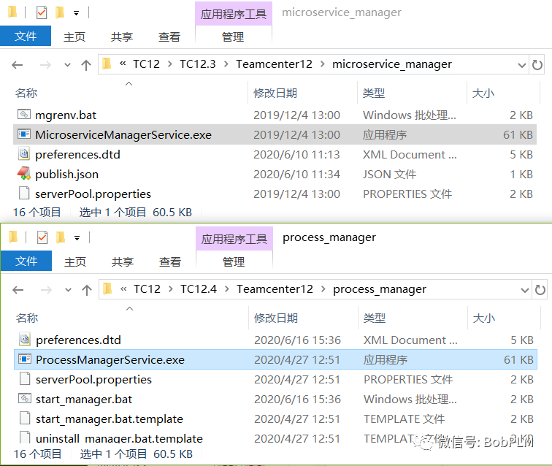Click folder icon in process_manager address bar

pyautogui.click(x=107, y=289)
